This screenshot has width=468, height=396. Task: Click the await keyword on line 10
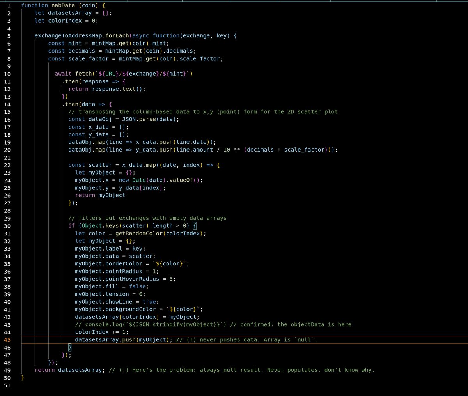click(x=63, y=74)
